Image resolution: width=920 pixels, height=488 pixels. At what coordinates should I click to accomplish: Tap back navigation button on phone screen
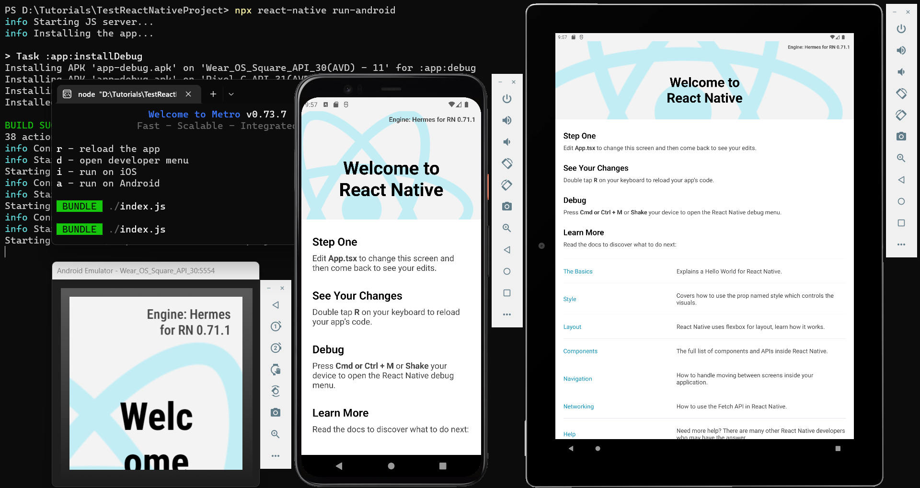click(x=339, y=466)
